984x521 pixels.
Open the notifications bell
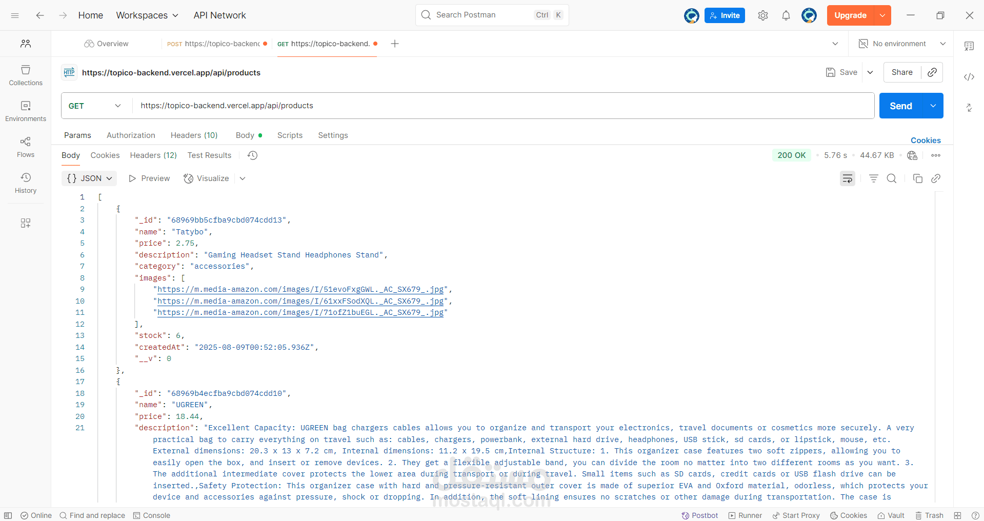786,15
